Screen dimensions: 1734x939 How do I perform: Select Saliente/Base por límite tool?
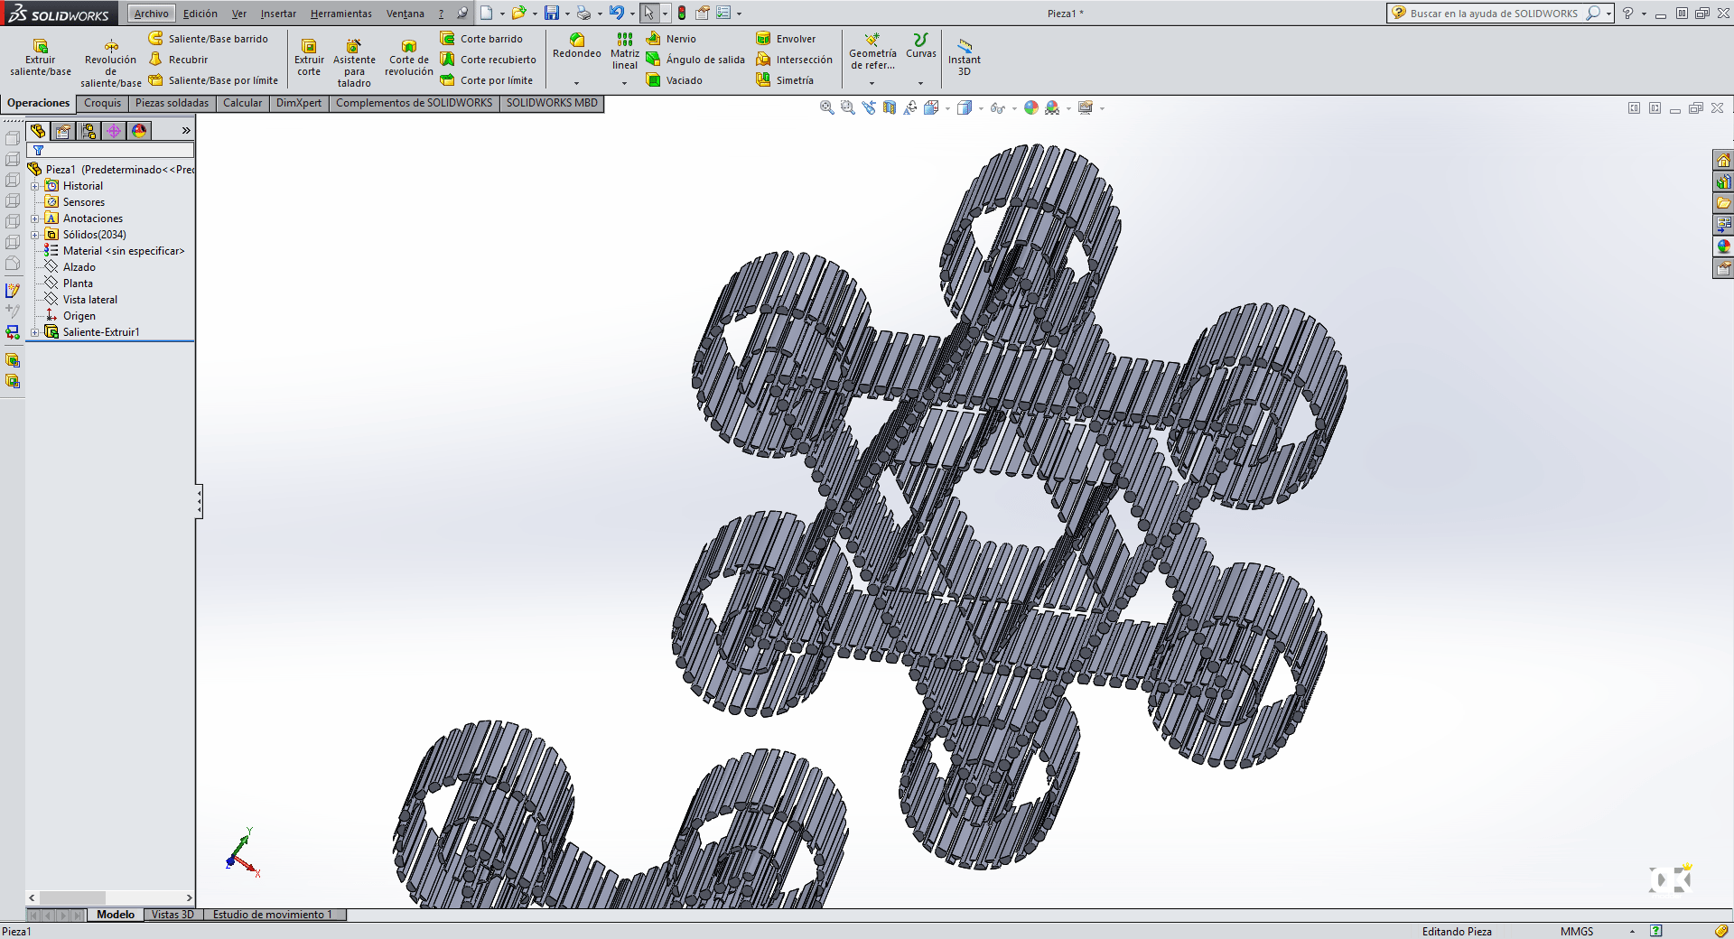point(214,80)
